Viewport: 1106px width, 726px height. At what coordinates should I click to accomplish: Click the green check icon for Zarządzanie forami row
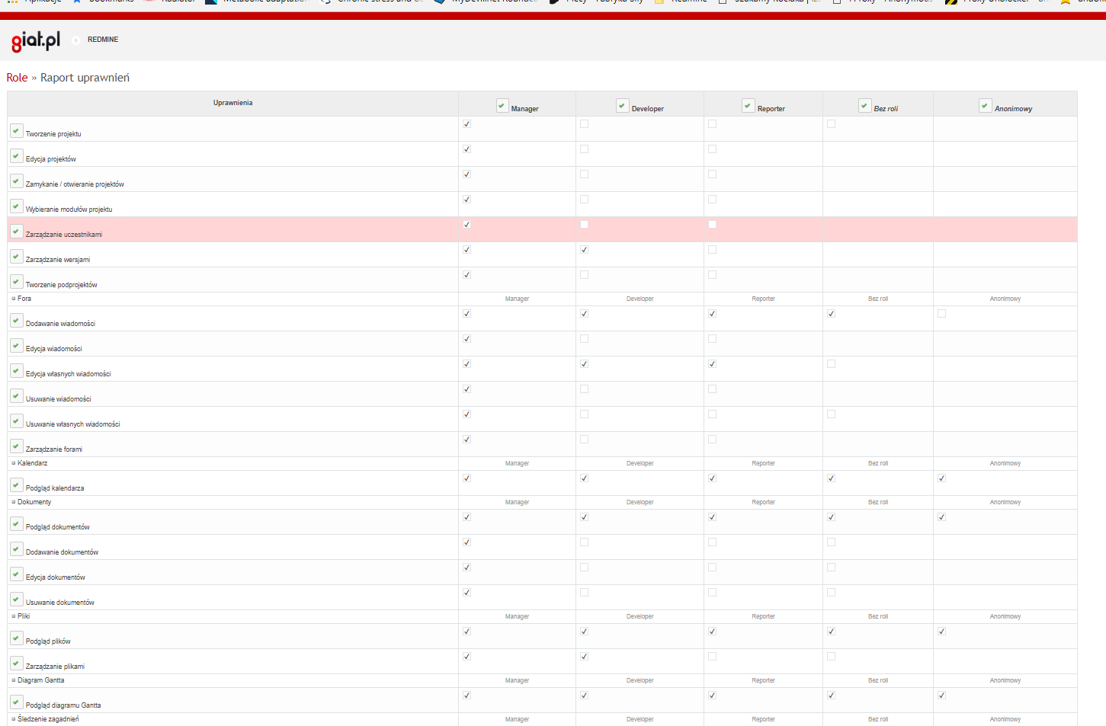16,446
